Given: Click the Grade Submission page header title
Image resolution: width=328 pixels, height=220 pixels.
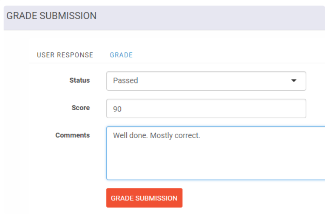Looking at the screenshot, I should pyautogui.click(x=52, y=16).
